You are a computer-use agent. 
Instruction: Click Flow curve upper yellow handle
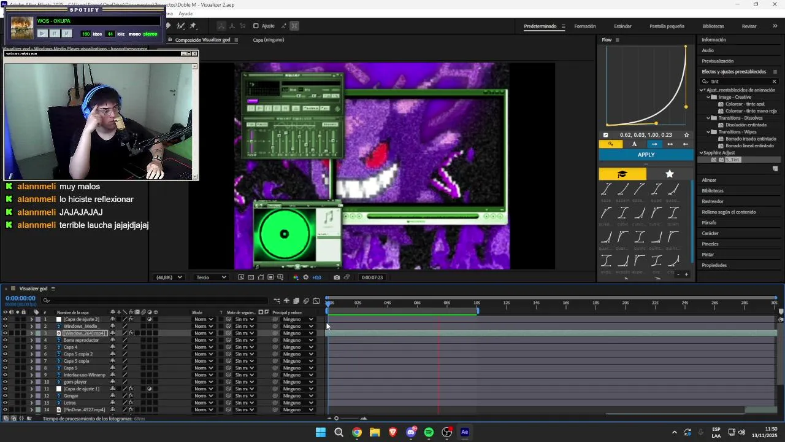tap(686, 47)
